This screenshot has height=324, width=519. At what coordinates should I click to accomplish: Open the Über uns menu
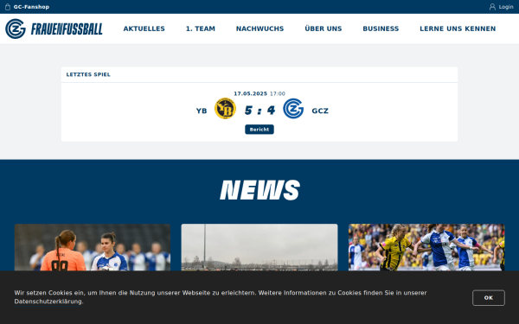click(323, 29)
